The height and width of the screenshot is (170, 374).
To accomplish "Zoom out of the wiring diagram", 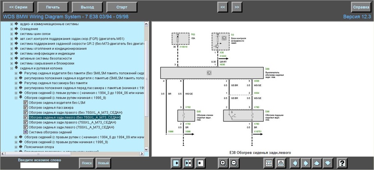I will pos(234,163).
